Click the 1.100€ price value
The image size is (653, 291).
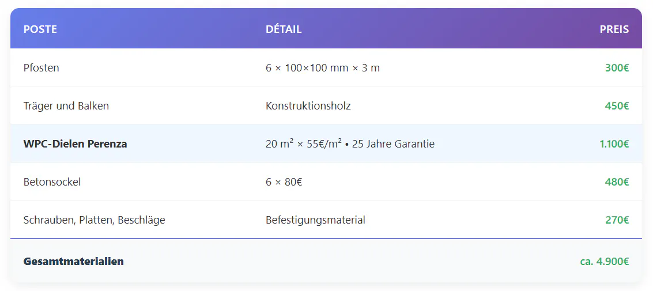click(x=614, y=144)
